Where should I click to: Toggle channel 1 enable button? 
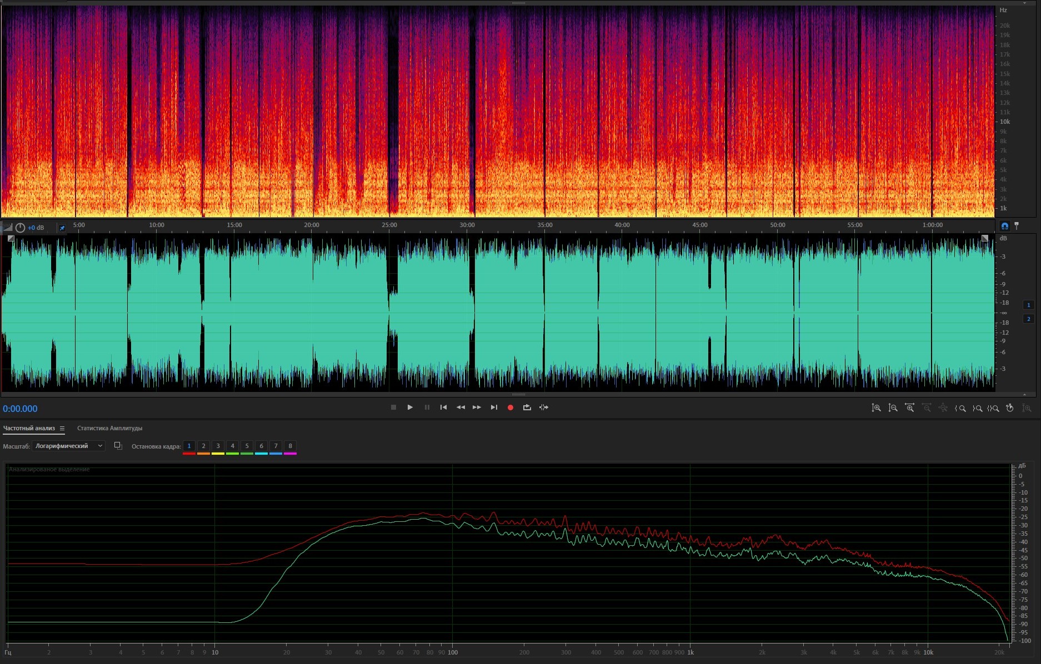point(1028,305)
